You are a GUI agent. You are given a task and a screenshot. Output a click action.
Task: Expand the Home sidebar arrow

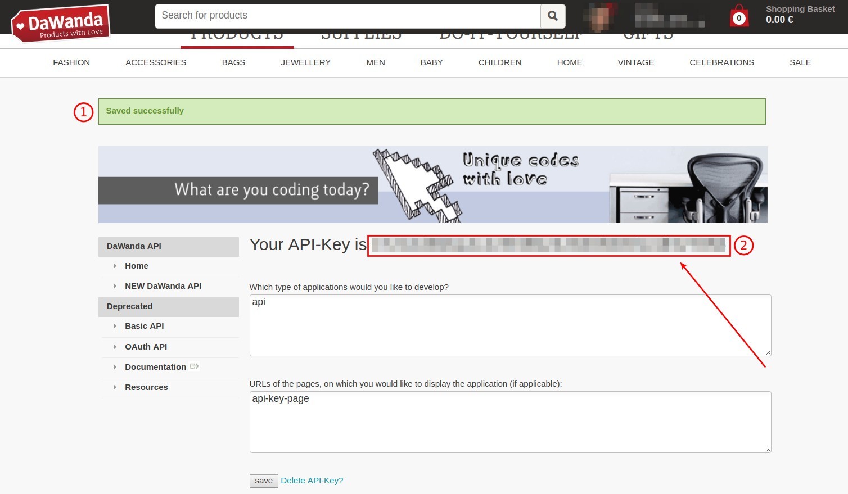[115, 266]
